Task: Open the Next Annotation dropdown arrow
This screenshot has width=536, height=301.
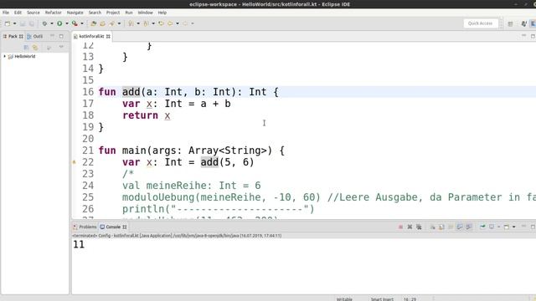Action: [x=138, y=23]
